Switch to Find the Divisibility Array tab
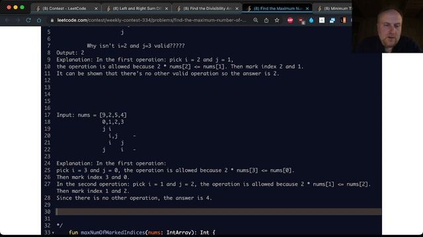The width and height of the screenshot is (423, 237). 207,9
